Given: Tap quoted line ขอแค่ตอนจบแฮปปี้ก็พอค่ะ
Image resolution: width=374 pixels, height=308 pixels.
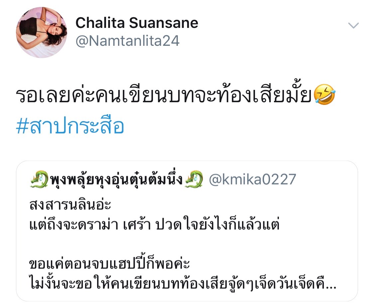Looking at the screenshot, I should tap(109, 264).
